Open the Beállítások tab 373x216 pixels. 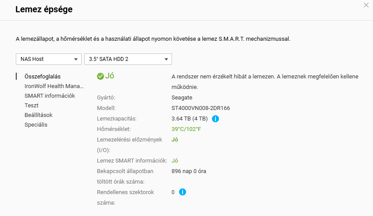pyautogui.click(x=39, y=115)
